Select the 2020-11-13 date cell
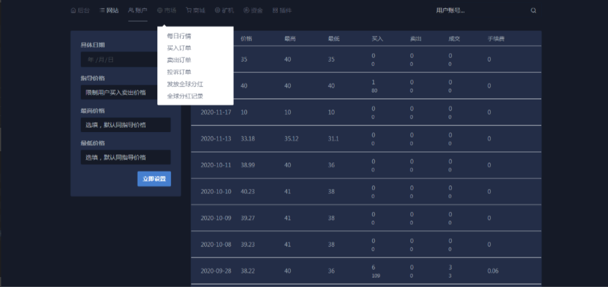The width and height of the screenshot is (608, 287). coord(215,138)
